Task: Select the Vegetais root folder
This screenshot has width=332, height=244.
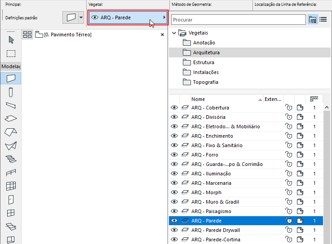Action: pos(193,33)
